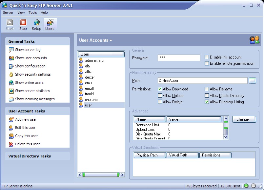Check Allow Delete permission
Screen dimensions: 264x190
point(160,102)
